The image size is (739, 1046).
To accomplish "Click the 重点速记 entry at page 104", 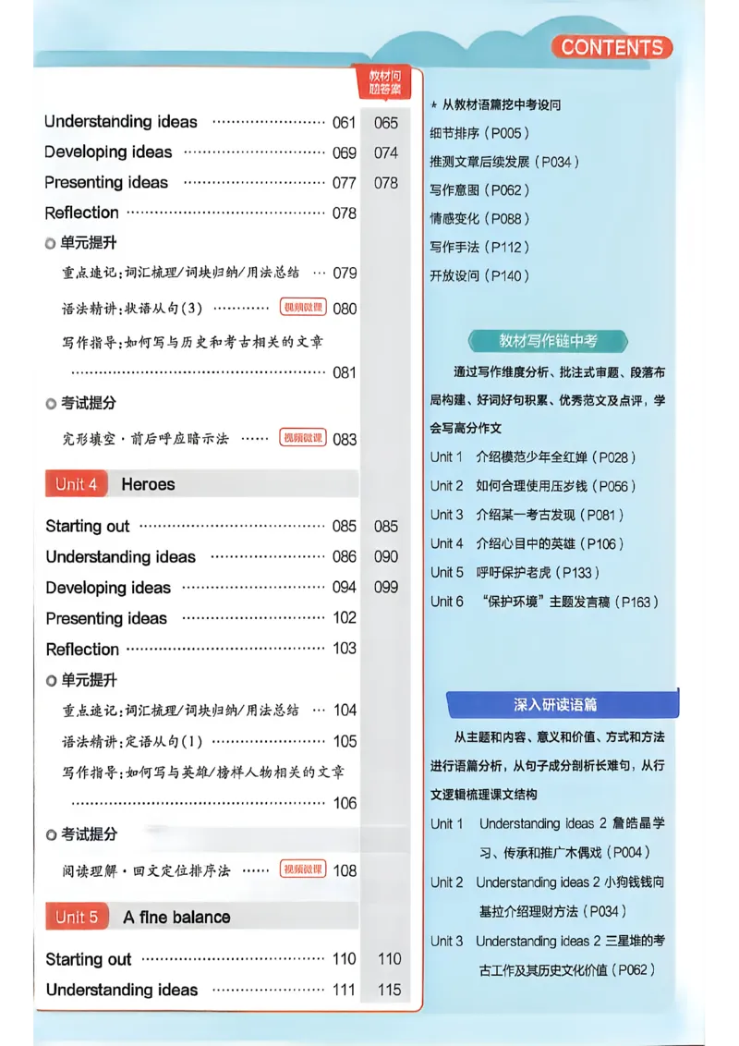I will click(x=210, y=710).
